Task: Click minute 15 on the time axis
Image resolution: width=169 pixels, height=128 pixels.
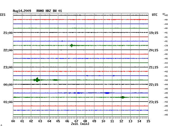Action: pos(148,121)
